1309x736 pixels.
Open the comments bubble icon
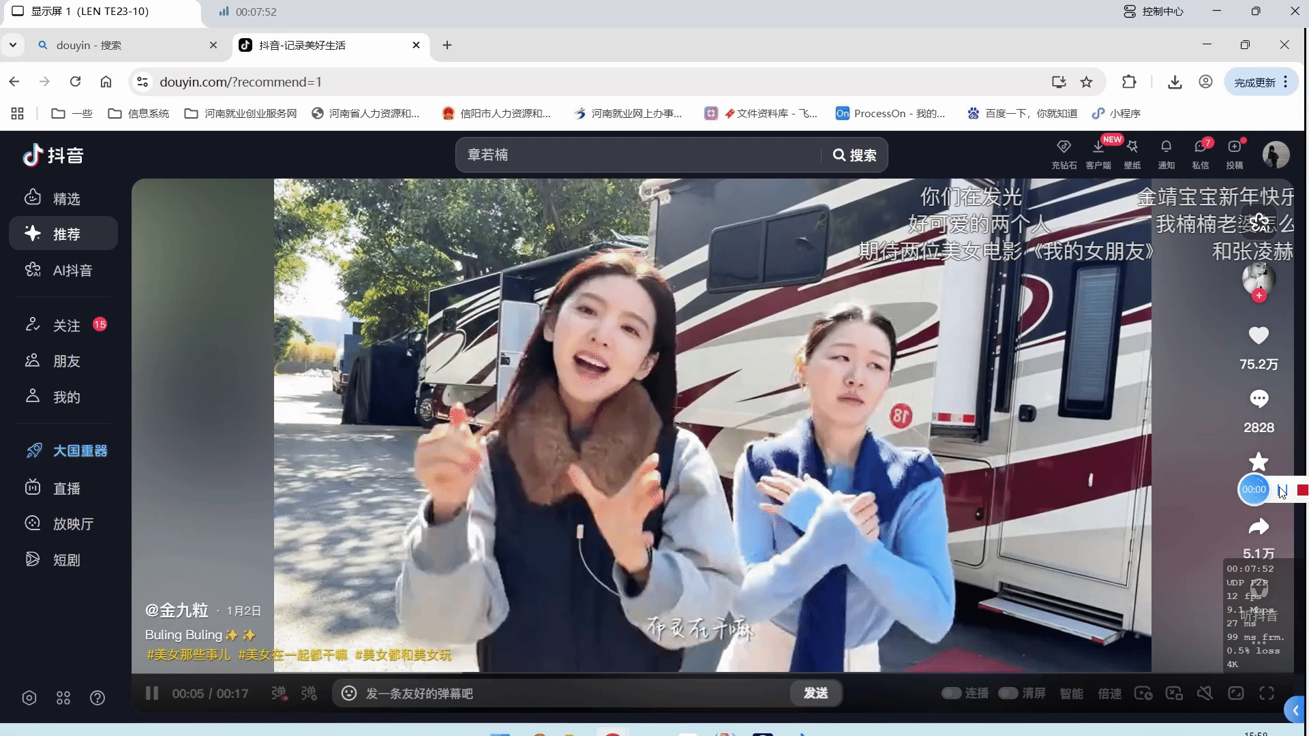(1259, 399)
